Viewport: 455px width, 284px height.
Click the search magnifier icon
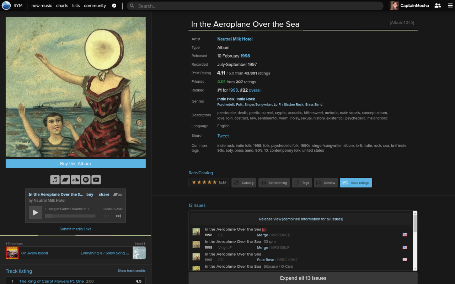click(132, 6)
